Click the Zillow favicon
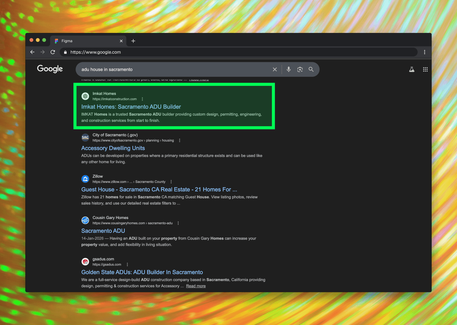Viewport: 457px width, 325px height. [x=85, y=179]
